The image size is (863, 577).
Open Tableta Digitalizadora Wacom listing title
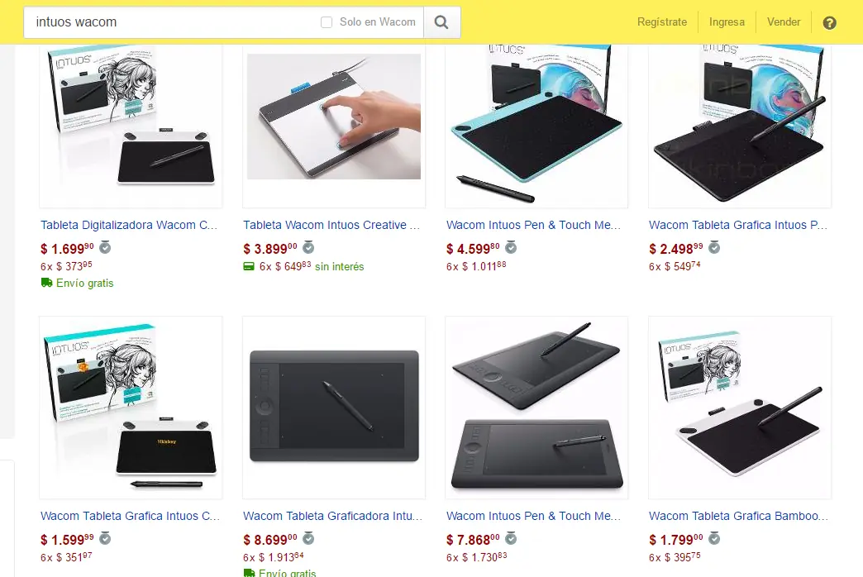pyautogui.click(x=129, y=225)
